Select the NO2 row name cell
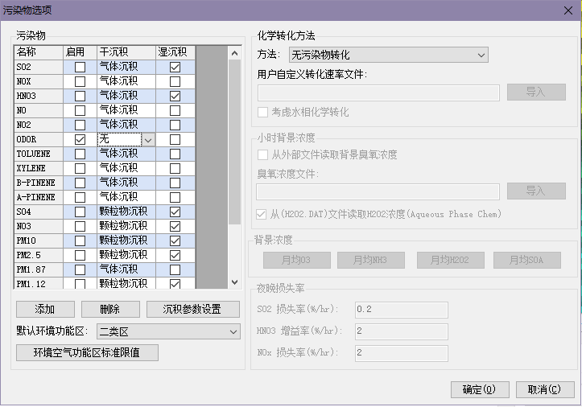 (x=38, y=125)
